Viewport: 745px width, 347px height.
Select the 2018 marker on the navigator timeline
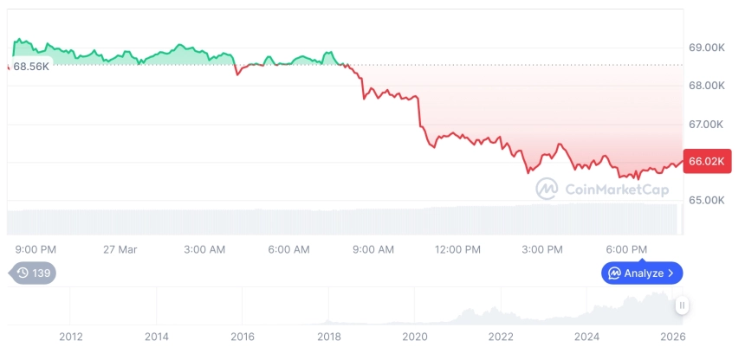[x=328, y=337]
